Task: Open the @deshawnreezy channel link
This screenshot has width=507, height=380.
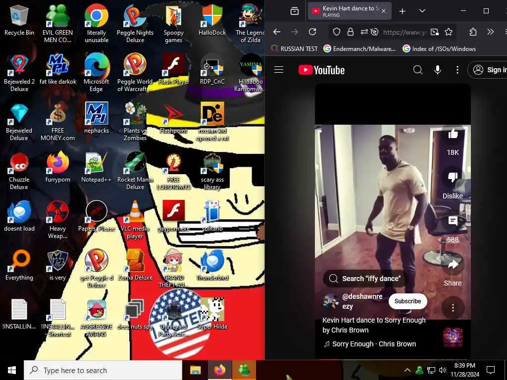Action: (362, 301)
